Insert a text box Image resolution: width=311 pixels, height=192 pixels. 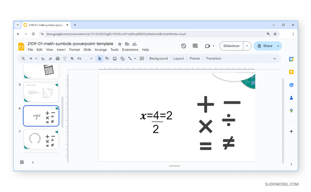pyautogui.click(x=107, y=58)
